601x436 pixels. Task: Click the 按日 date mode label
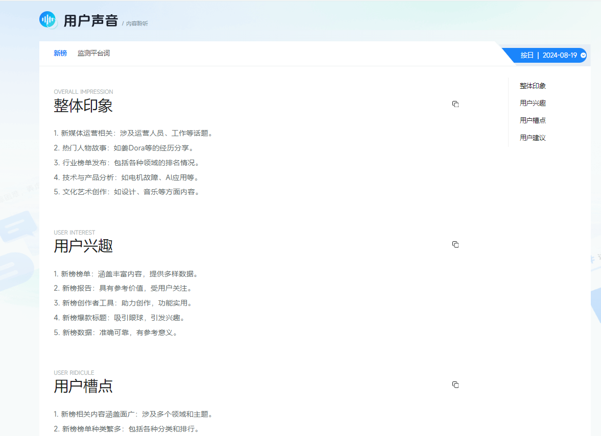526,55
